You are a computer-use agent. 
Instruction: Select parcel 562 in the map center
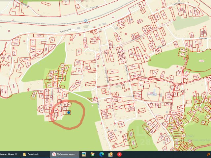click(x=112, y=71)
